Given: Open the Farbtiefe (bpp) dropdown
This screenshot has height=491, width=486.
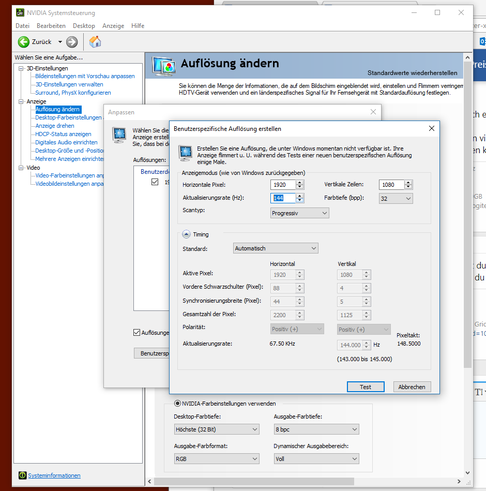Looking at the screenshot, I should (396, 199).
